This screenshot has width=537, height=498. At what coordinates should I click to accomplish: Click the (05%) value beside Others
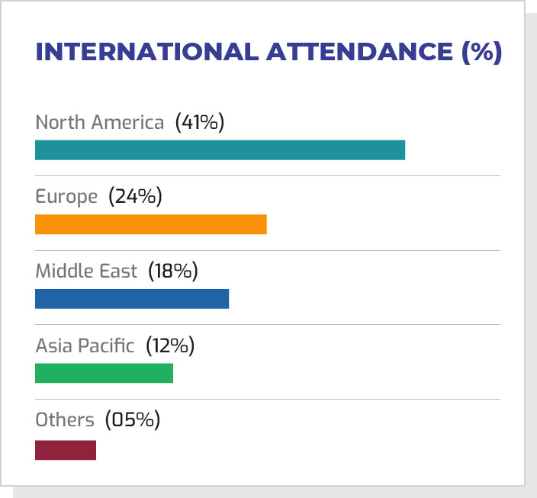tap(133, 419)
